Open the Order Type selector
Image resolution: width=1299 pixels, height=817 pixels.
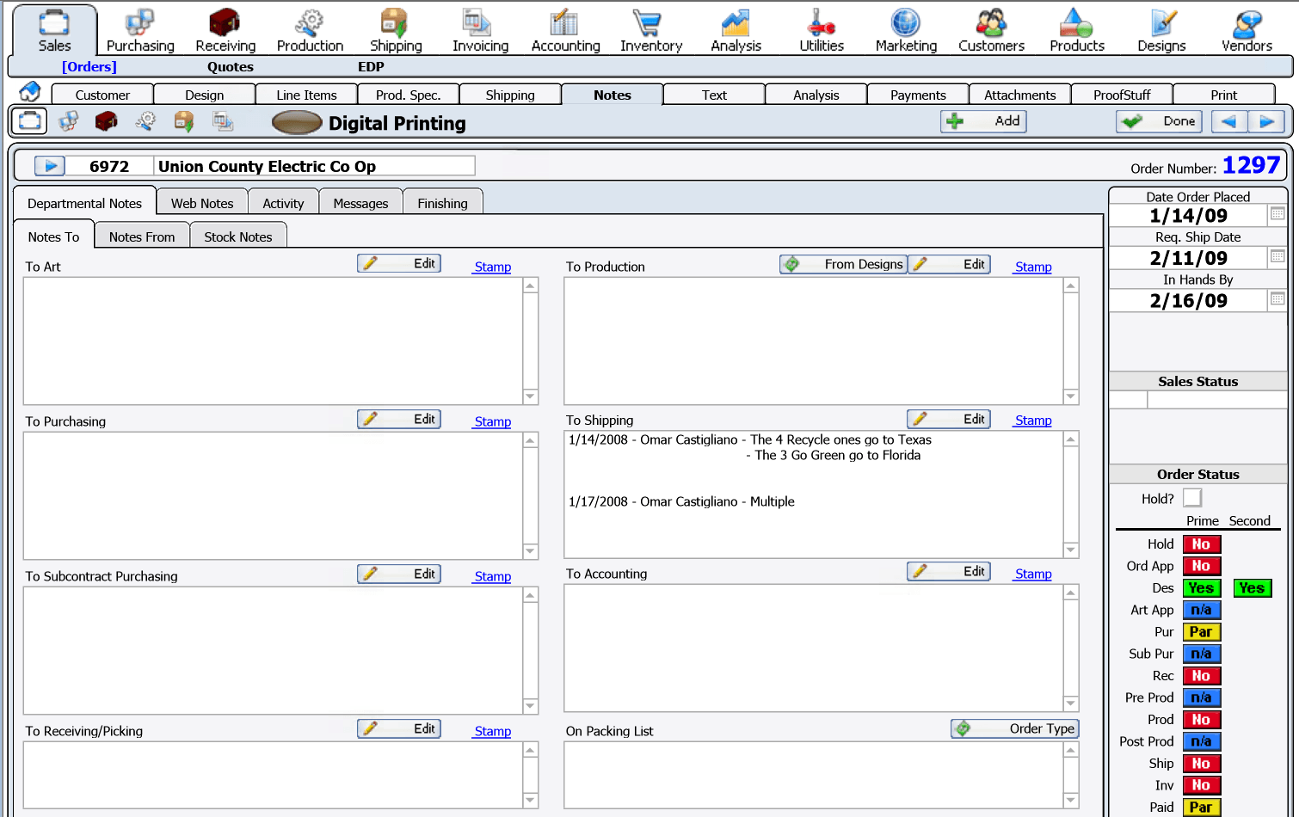tap(1014, 728)
